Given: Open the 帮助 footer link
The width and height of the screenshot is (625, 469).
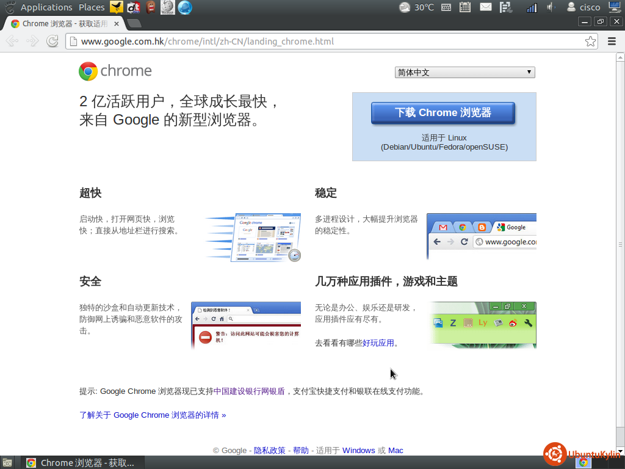Looking at the screenshot, I should click(x=301, y=450).
